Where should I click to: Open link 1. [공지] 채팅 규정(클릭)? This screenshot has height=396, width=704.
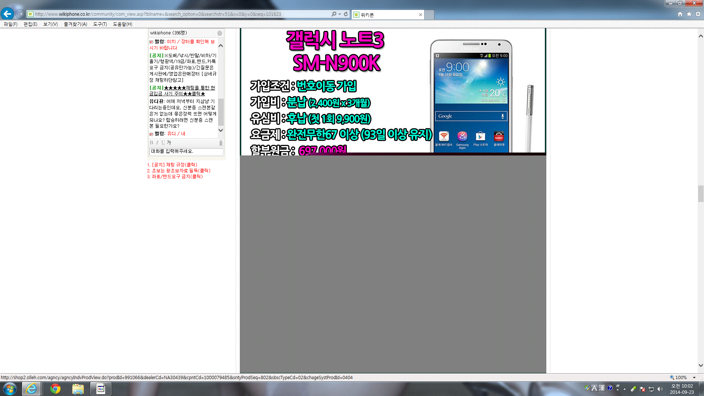coord(172,165)
